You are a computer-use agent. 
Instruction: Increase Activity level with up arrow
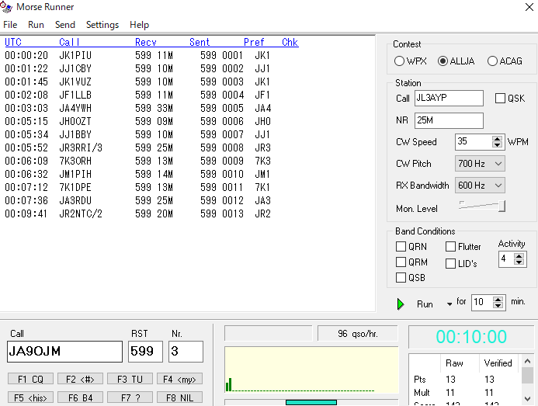pyautogui.click(x=519, y=256)
